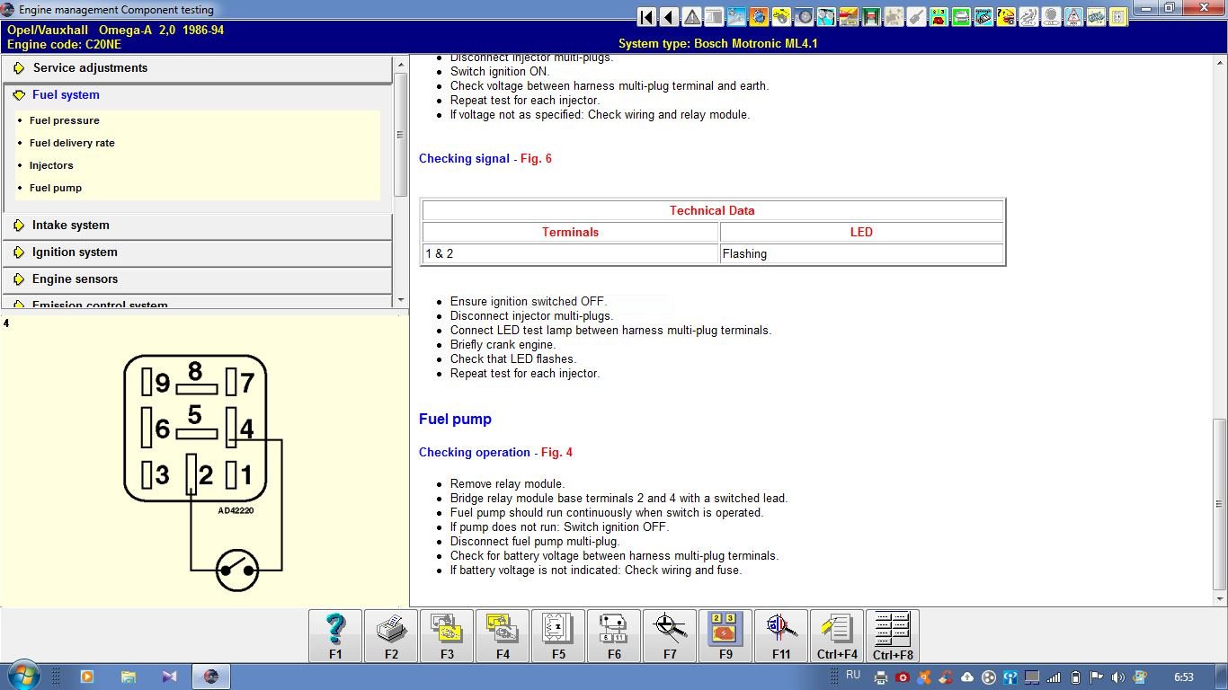Click the F9 trouble codes button
Screen dimensions: 1228x690
725,636
